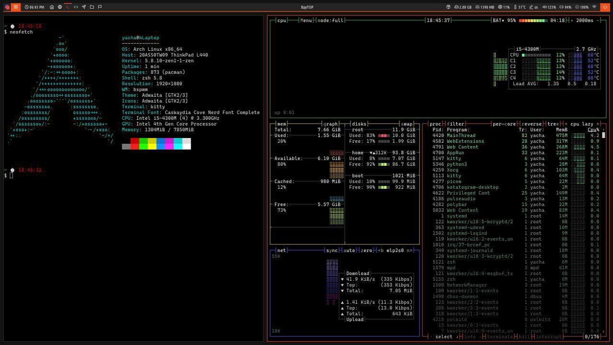This screenshot has height=345, width=613.
Task: Select next network interface with n>
Action: click(409, 251)
